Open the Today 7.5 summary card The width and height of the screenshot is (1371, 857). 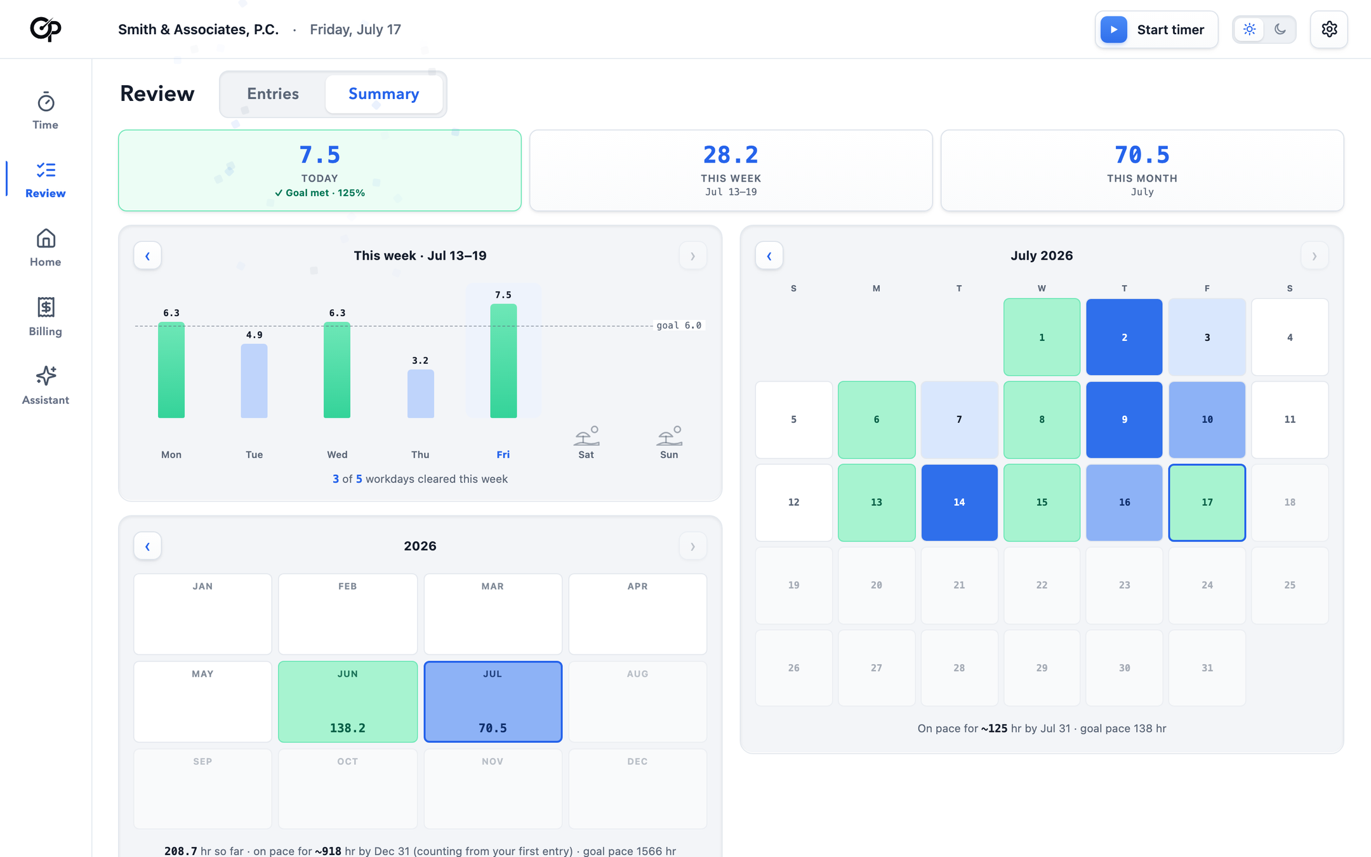pyautogui.click(x=320, y=171)
